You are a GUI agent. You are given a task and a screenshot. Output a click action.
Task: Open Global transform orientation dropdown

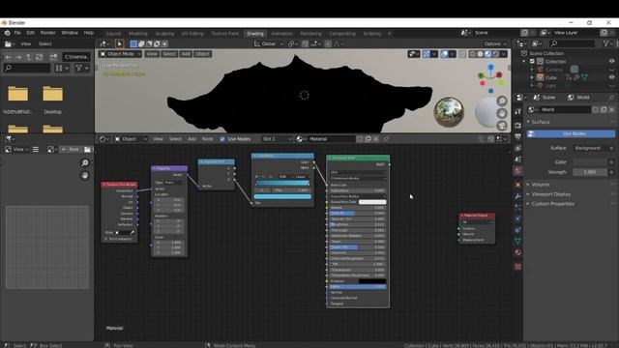[269, 43]
